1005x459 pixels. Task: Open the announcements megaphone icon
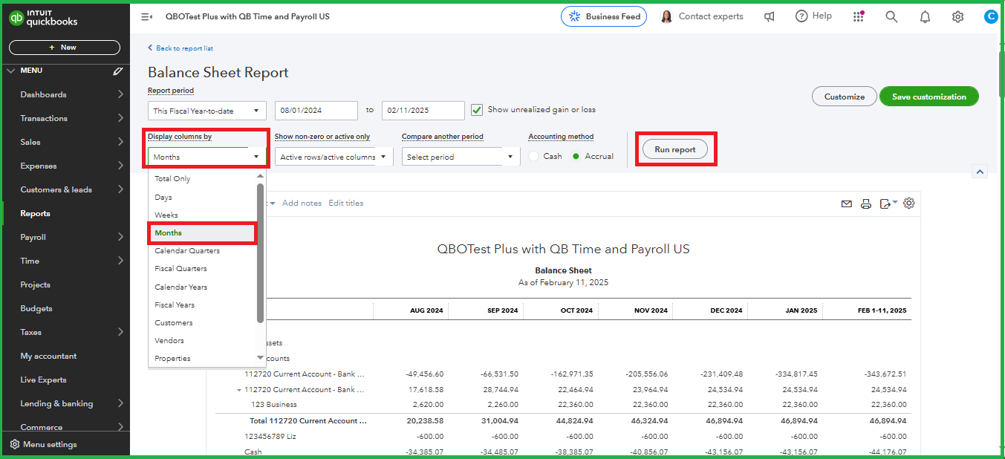pyautogui.click(x=770, y=16)
